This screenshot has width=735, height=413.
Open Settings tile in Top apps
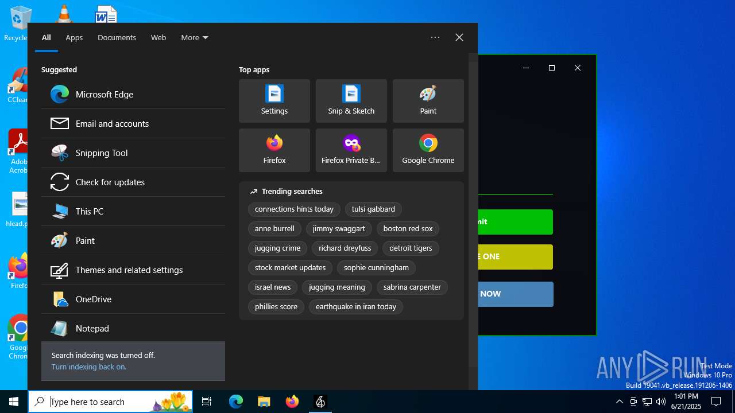pyautogui.click(x=274, y=101)
